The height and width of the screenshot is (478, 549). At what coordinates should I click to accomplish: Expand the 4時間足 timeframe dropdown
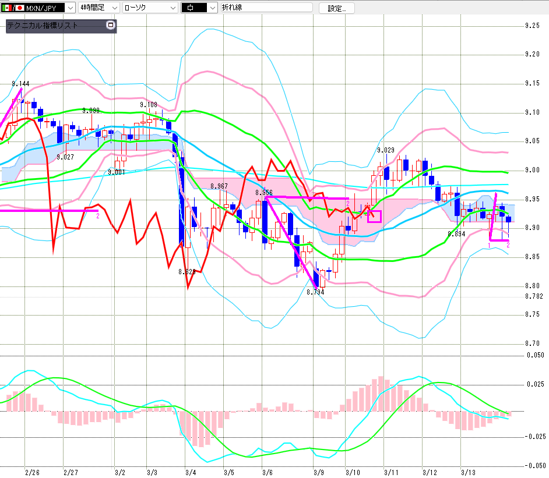coord(114,8)
